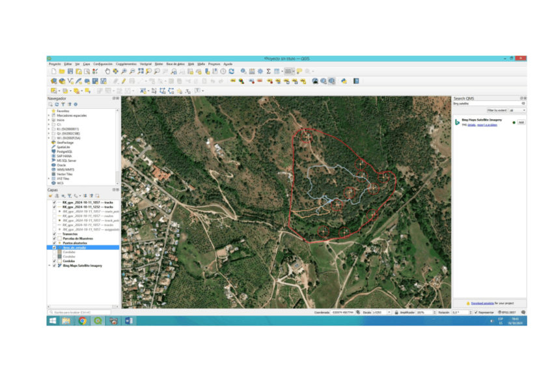Expand the Favoritos node in browser
This screenshot has width=552, height=390.
[x=49, y=111]
